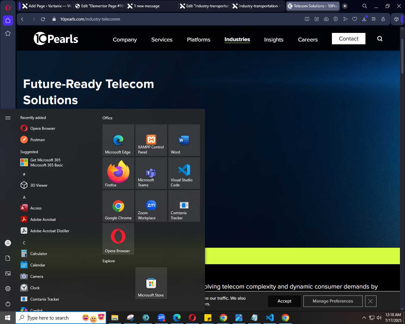Open the Word tile
The width and height of the screenshot is (405, 324).
[x=184, y=140]
